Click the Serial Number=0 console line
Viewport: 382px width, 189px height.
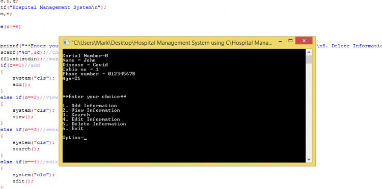[x=85, y=55]
